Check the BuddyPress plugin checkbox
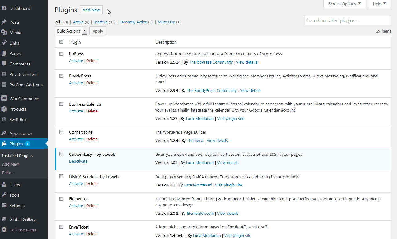 [62, 76]
